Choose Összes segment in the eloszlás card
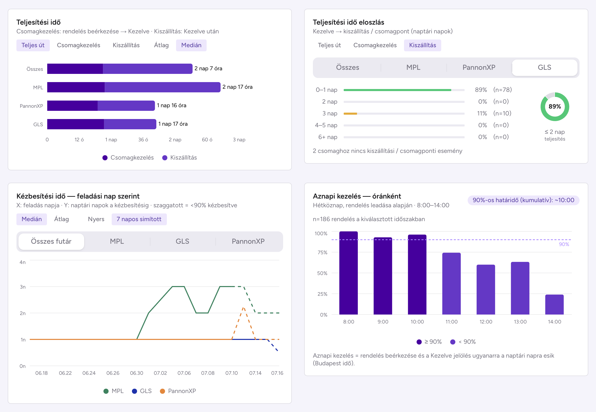596x412 pixels. click(348, 68)
